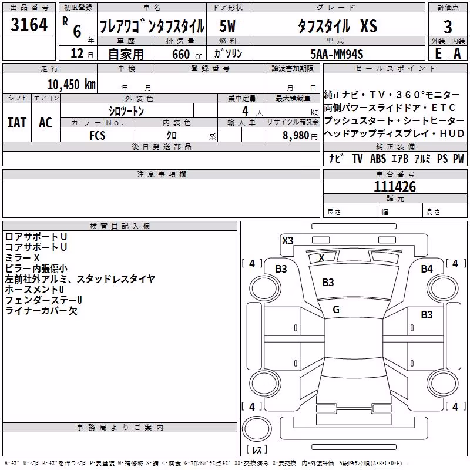Click the damage code legend at bottom
The image size is (470, 470).
tap(206, 463)
